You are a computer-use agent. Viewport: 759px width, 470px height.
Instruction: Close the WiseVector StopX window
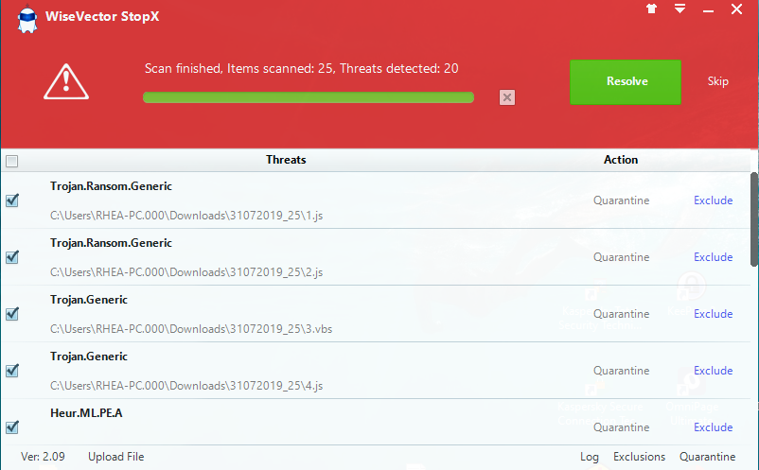736,9
